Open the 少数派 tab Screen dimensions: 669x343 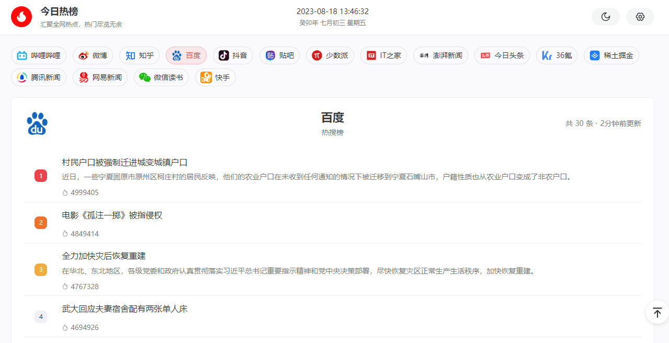(x=330, y=55)
